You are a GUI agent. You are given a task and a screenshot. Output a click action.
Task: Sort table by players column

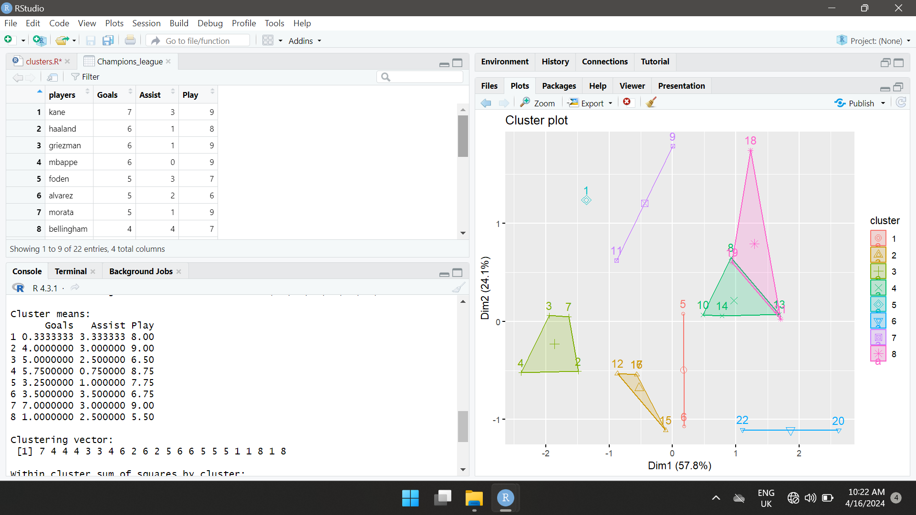point(69,95)
